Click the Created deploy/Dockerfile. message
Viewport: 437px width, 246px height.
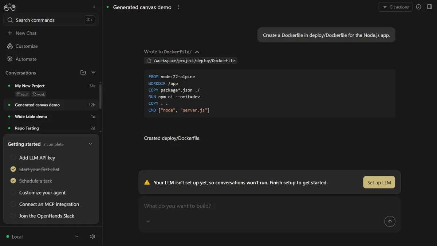click(172, 138)
